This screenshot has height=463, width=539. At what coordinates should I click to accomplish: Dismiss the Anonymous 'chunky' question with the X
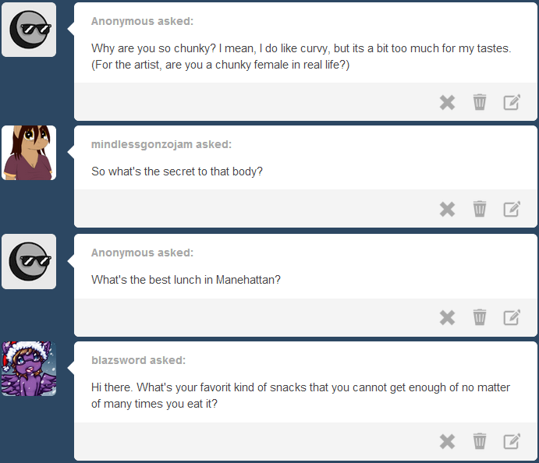(x=447, y=102)
